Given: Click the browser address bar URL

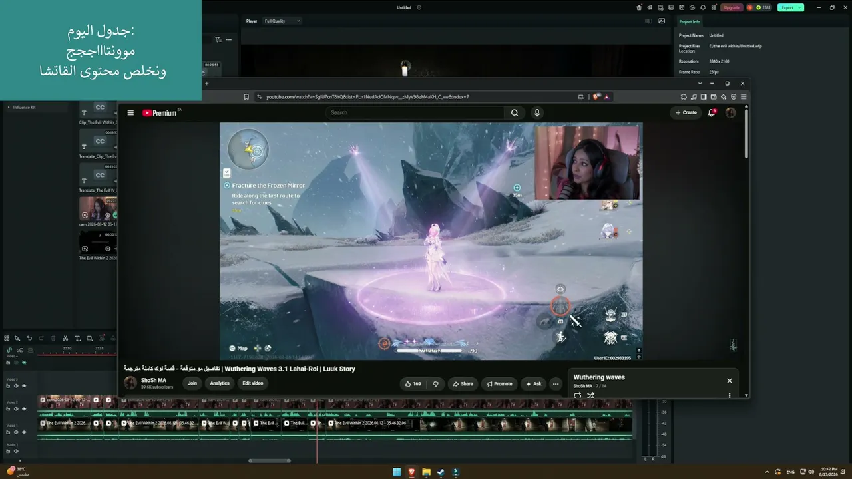Looking at the screenshot, I should [367, 97].
